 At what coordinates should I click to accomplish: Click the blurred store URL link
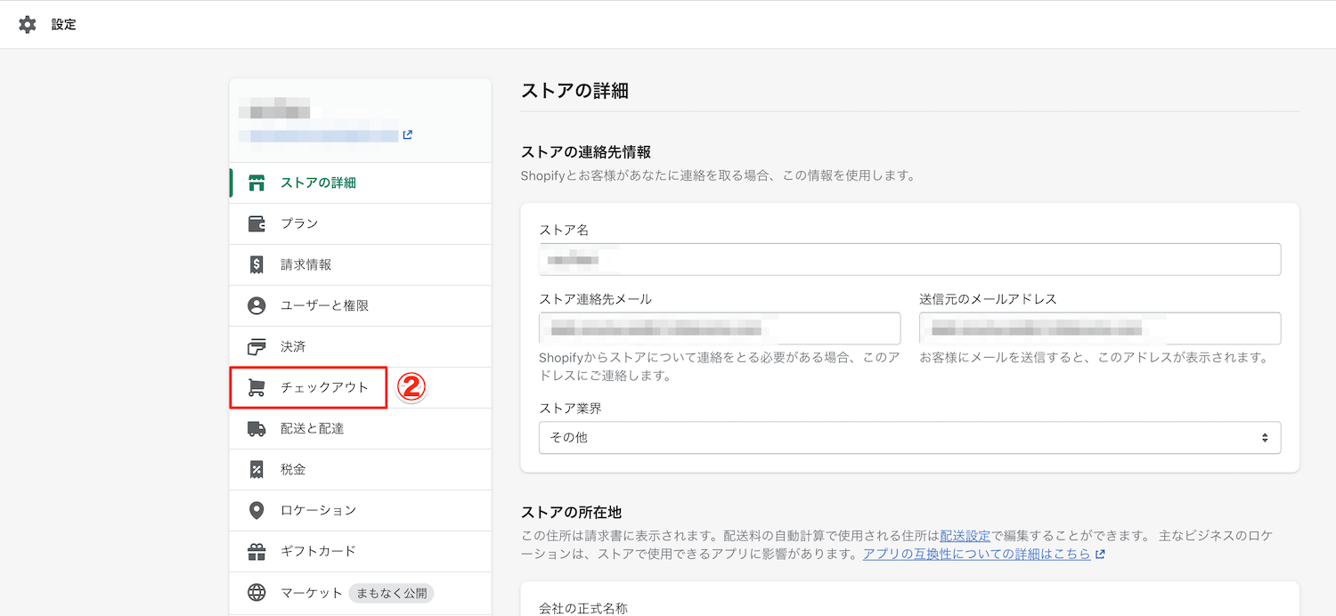(x=318, y=135)
